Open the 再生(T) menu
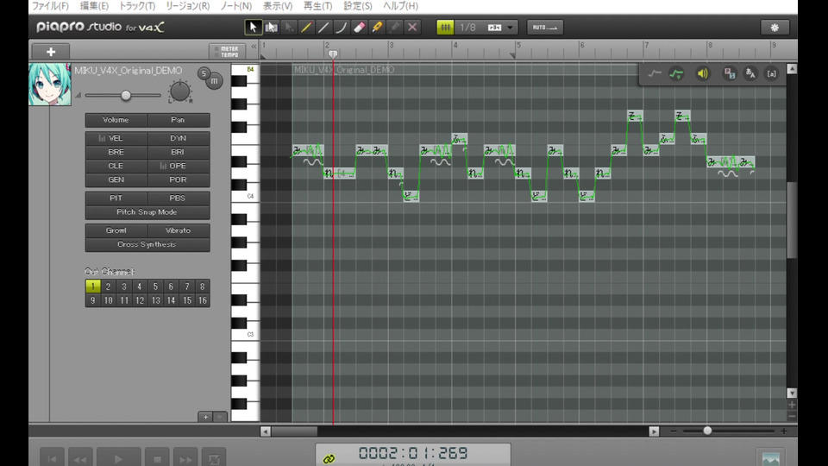This screenshot has width=828, height=466. click(318, 6)
